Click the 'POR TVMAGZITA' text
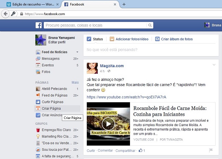The height and width of the screenshot is (159, 222). click(x=171, y=139)
